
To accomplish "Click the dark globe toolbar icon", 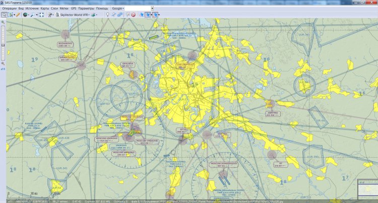I will [25, 15].
